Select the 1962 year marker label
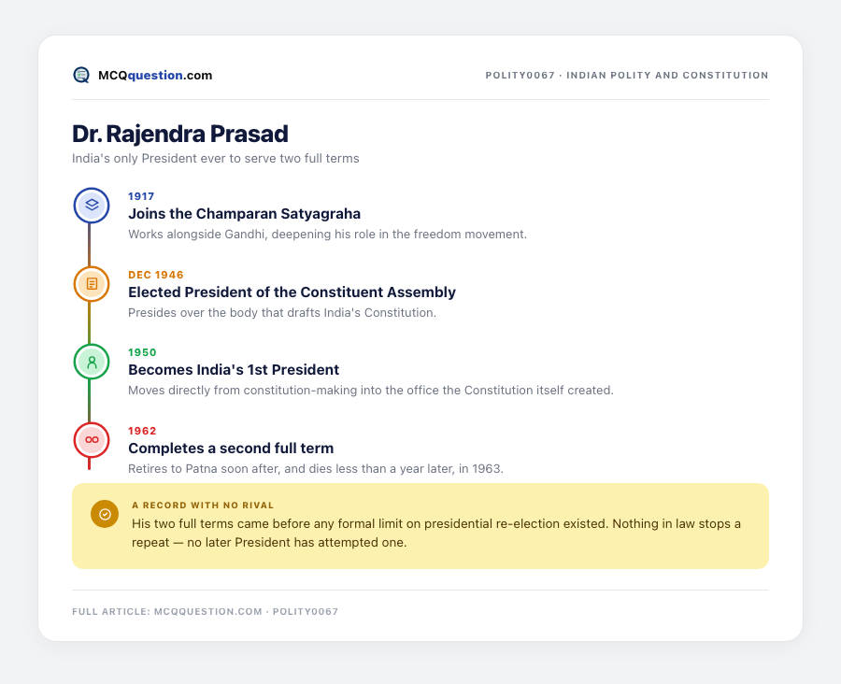This screenshot has width=841, height=684. click(x=142, y=431)
